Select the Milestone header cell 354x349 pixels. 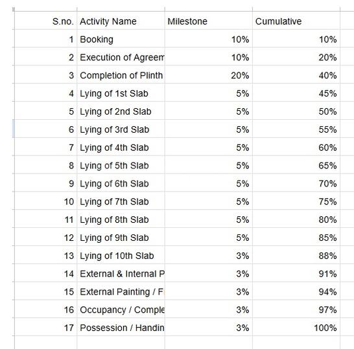pos(209,21)
